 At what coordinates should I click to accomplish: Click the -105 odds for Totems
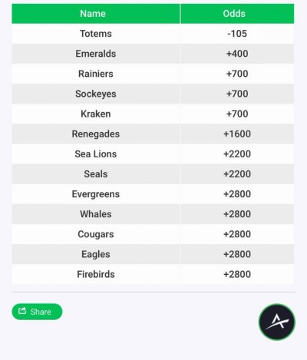coord(237,34)
